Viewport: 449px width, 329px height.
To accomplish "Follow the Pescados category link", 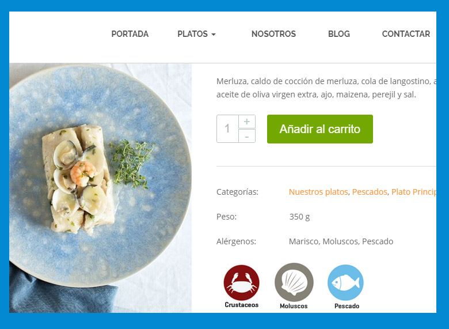I will (x=370, y=192).
